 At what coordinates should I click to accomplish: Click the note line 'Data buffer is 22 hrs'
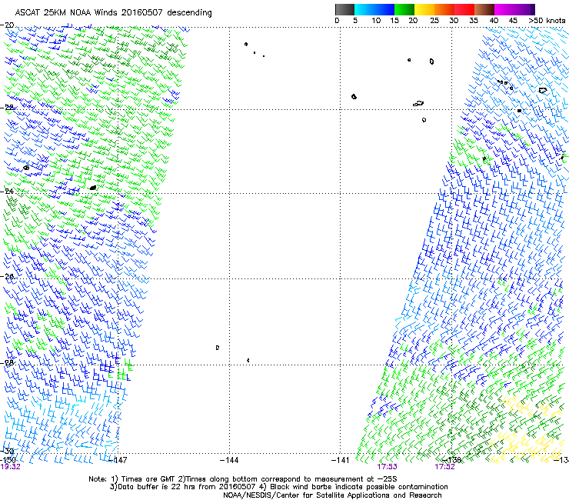click(155, 487)
